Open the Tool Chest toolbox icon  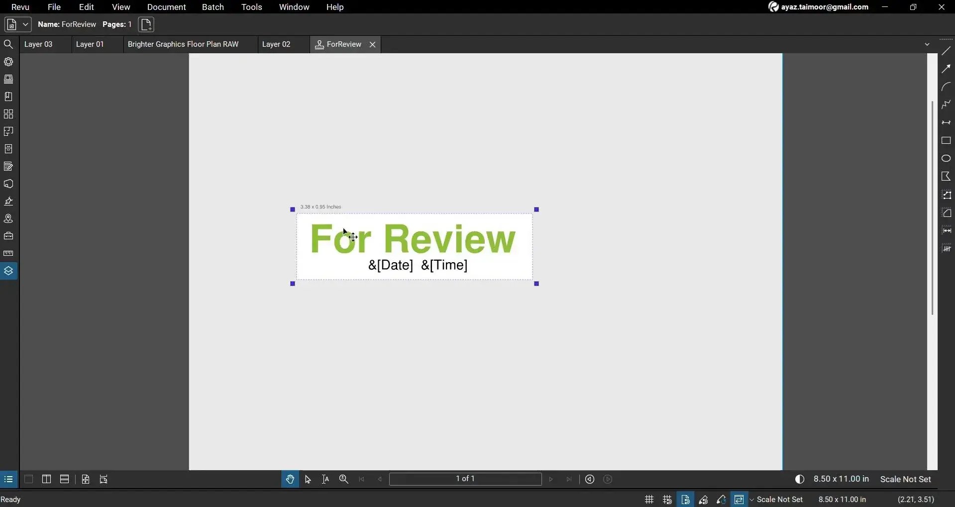8,236
